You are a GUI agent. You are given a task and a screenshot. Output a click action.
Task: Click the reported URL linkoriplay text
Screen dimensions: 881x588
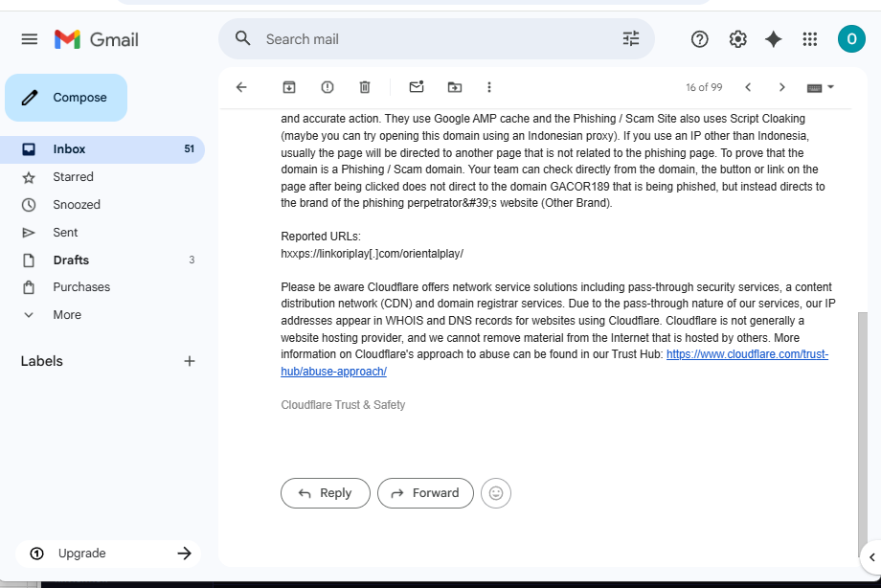(372, 254)
